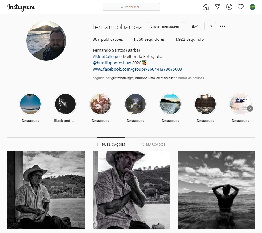Open the @brasiliaphotoshow mention link
262x233 pixels.
112,63
